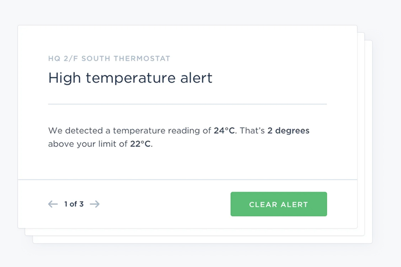The height and width of the screenshot is (267, 401).
Task: Click the card footer area
Action: pos(178,204)
